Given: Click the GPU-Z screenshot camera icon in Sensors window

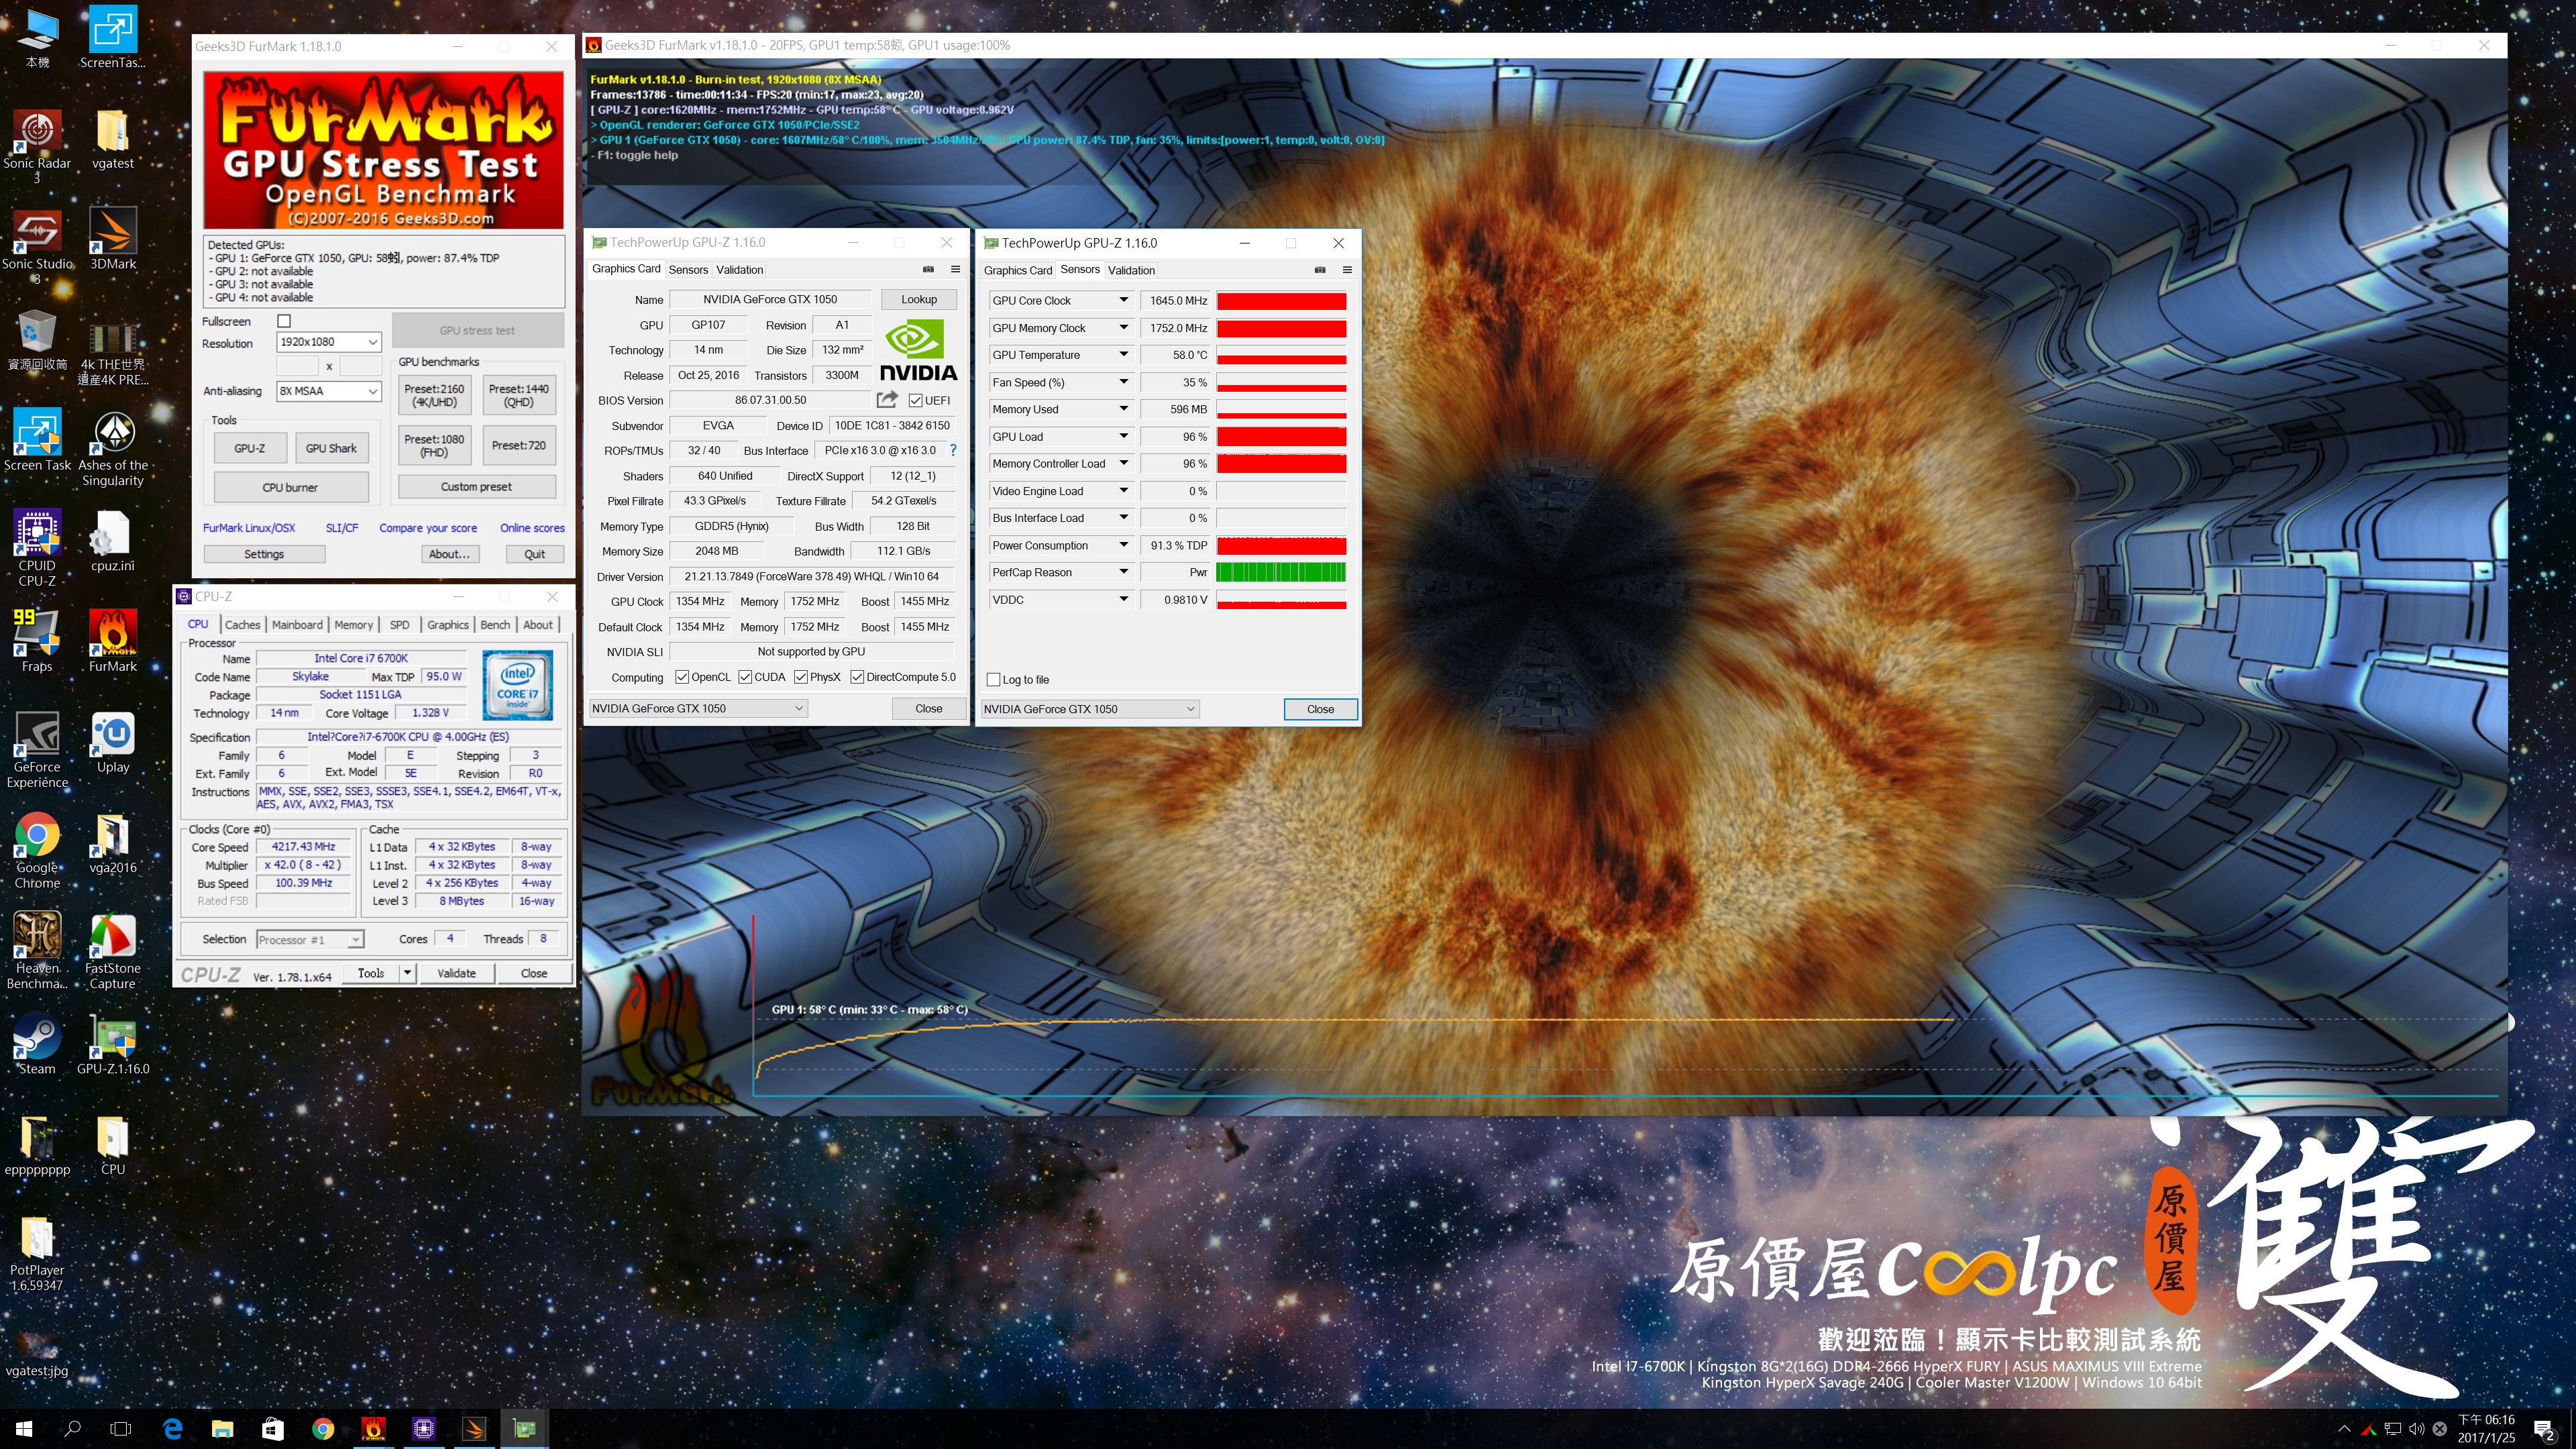Looking at the screenshot, I should [1320, 270].
